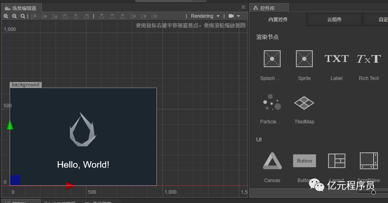Click the Hello, World! label in scene
Screen dimensions: 388x203
coord(83,165)
